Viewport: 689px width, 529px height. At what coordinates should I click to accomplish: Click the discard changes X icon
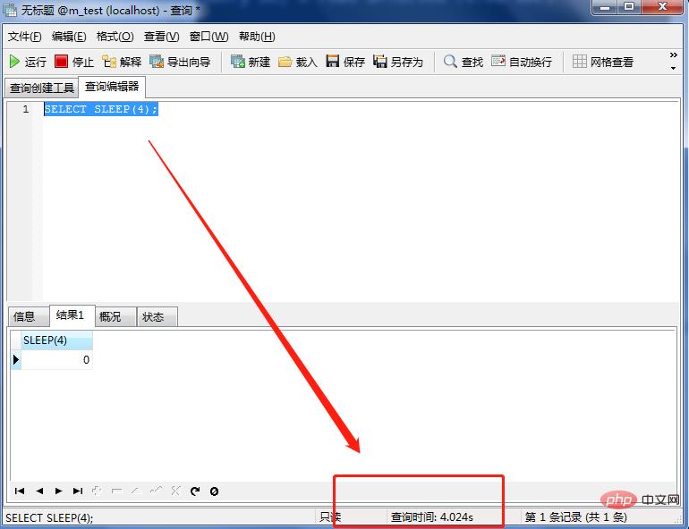(x=175, y=491)
